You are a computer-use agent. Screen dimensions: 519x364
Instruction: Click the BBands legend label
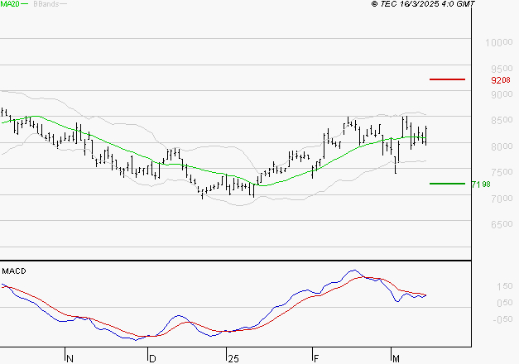(x=46, y=4)
